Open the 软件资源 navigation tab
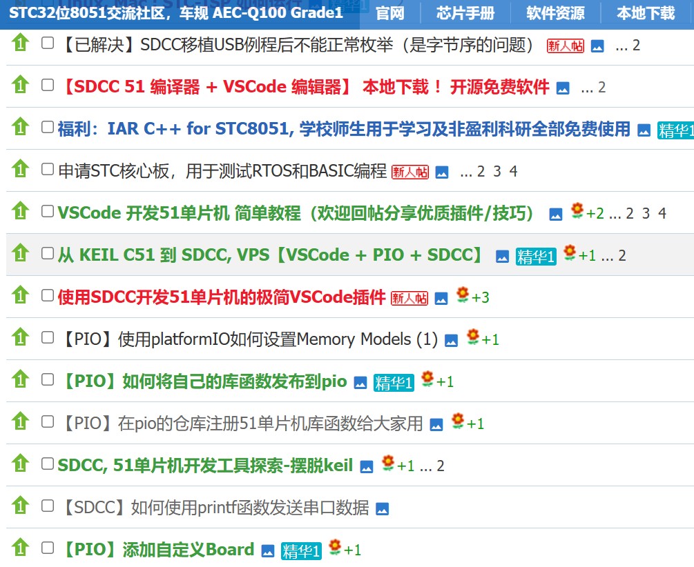 coord(555,13)
